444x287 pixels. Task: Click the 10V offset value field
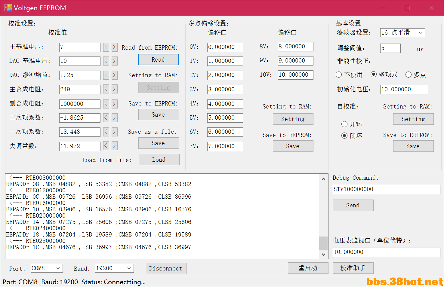coord(295,75)
